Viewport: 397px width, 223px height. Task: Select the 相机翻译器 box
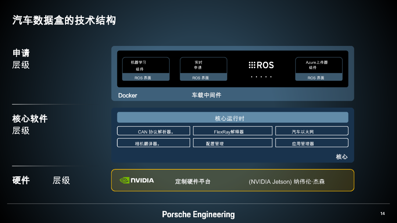coord(153,143)
